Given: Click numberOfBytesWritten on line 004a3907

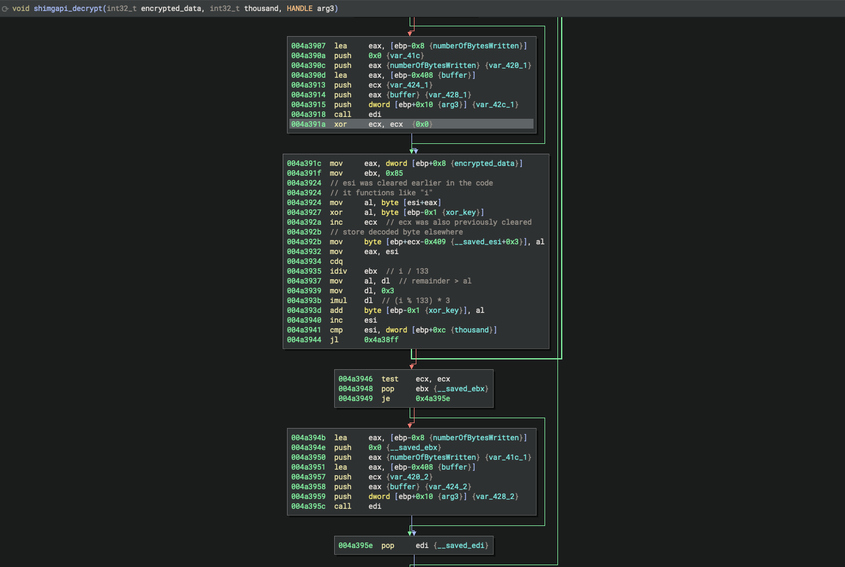Looking at the screenshot, I should point(476,46).
